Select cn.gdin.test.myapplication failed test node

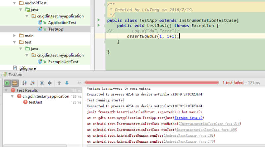tap(46, 96)
